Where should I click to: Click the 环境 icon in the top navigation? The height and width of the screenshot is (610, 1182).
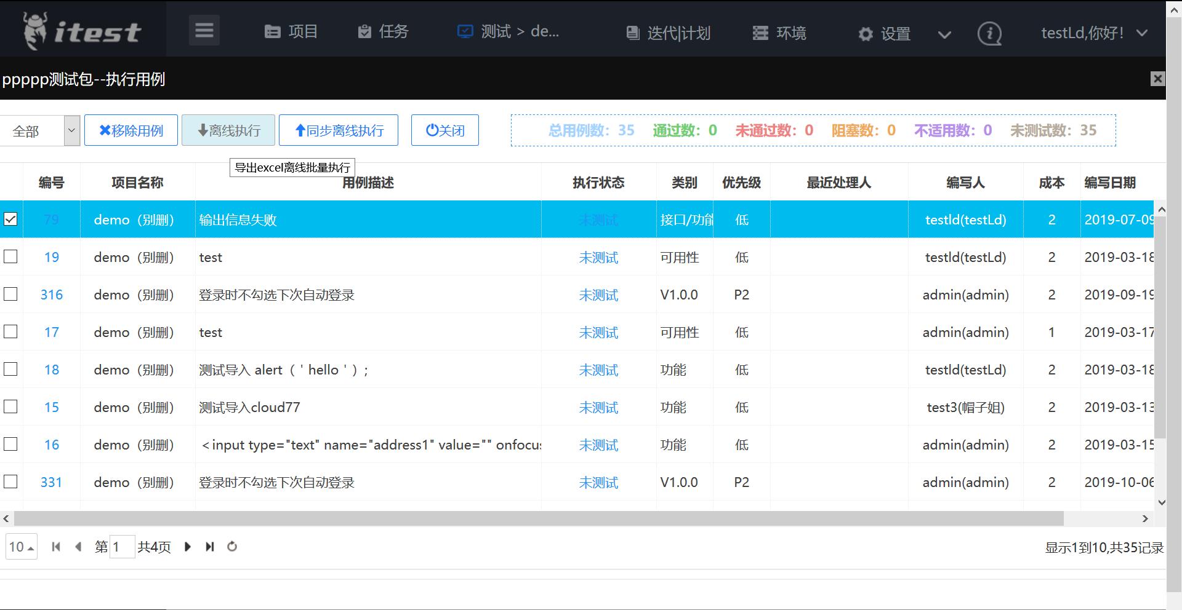(x=760, y=33)
